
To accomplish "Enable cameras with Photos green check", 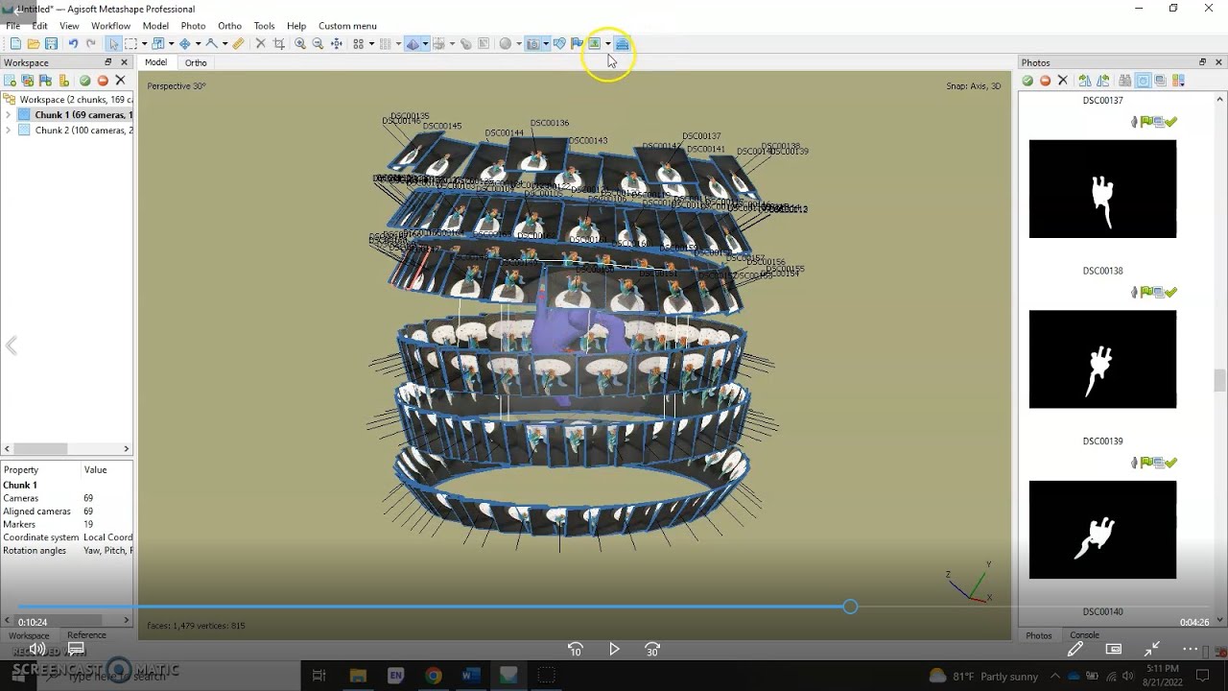I will [x=1027, y=81].
